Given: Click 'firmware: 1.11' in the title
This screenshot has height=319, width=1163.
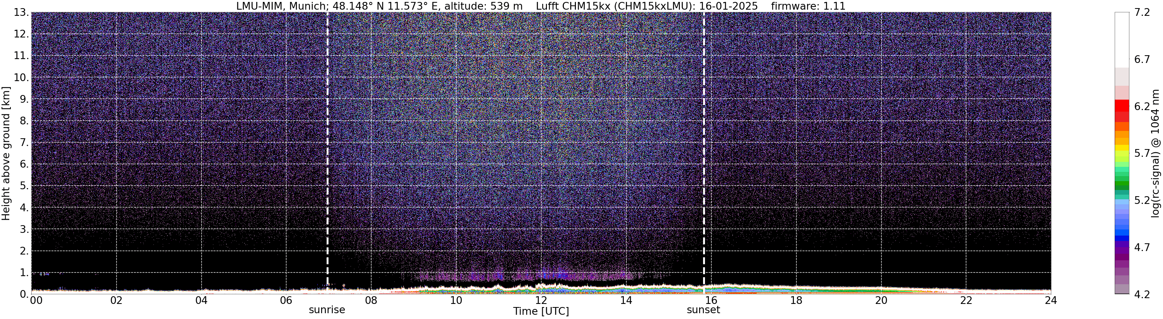Looking at the screenshot, I should pyautogui.click(x=808, y=6).
